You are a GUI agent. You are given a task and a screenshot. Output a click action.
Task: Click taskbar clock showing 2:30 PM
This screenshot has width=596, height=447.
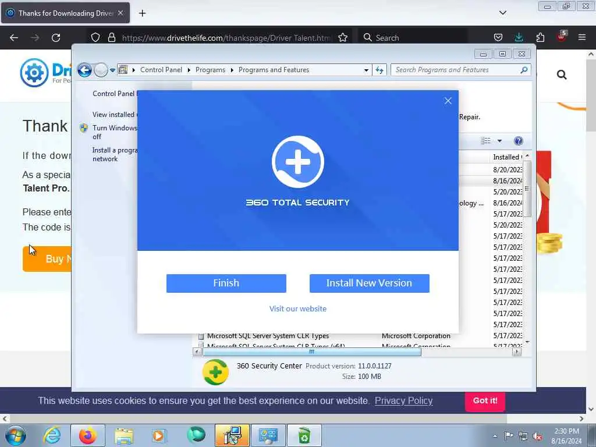click(x=566, y=436)
